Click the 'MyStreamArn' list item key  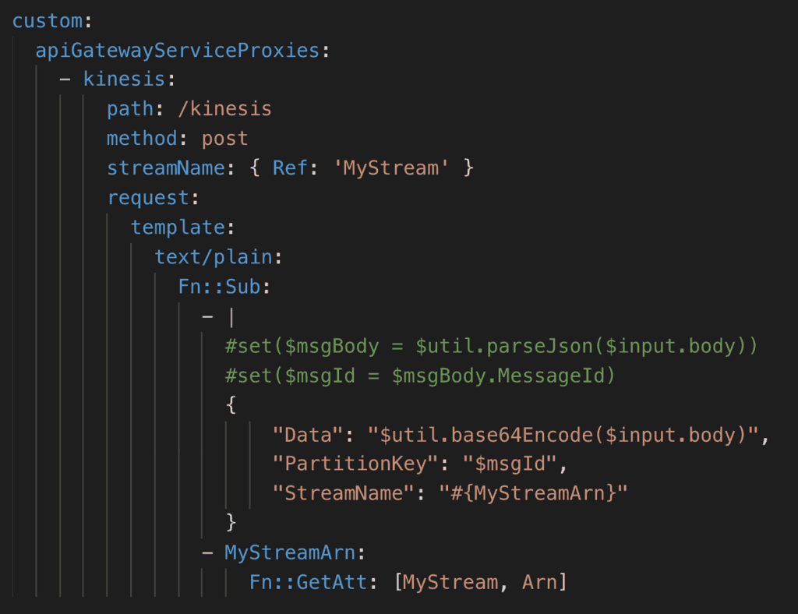click(x=290, y=552)
